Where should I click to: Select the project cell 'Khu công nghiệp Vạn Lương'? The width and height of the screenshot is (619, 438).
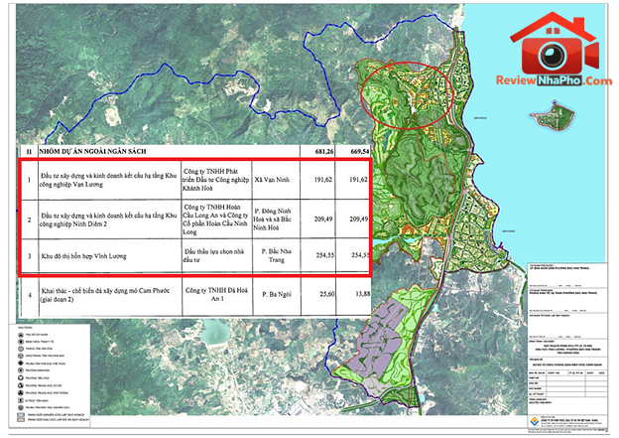click(108, 180)
